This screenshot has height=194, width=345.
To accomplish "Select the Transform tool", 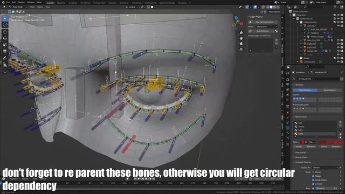I will tap(5, 51).
